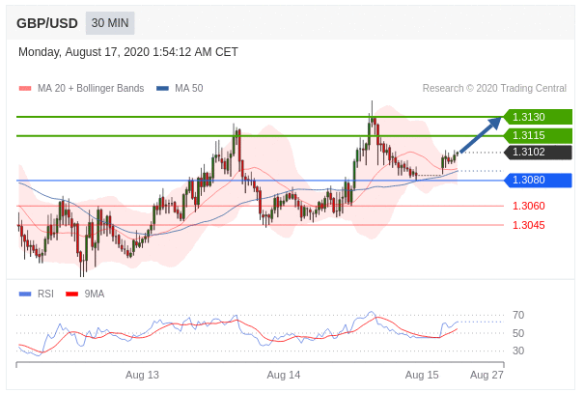Image resolution: width=584 pixels, height=393 pixels.
Task: Click the MA 20 + Bollinger Bands legend swatch
Action: 25,89
